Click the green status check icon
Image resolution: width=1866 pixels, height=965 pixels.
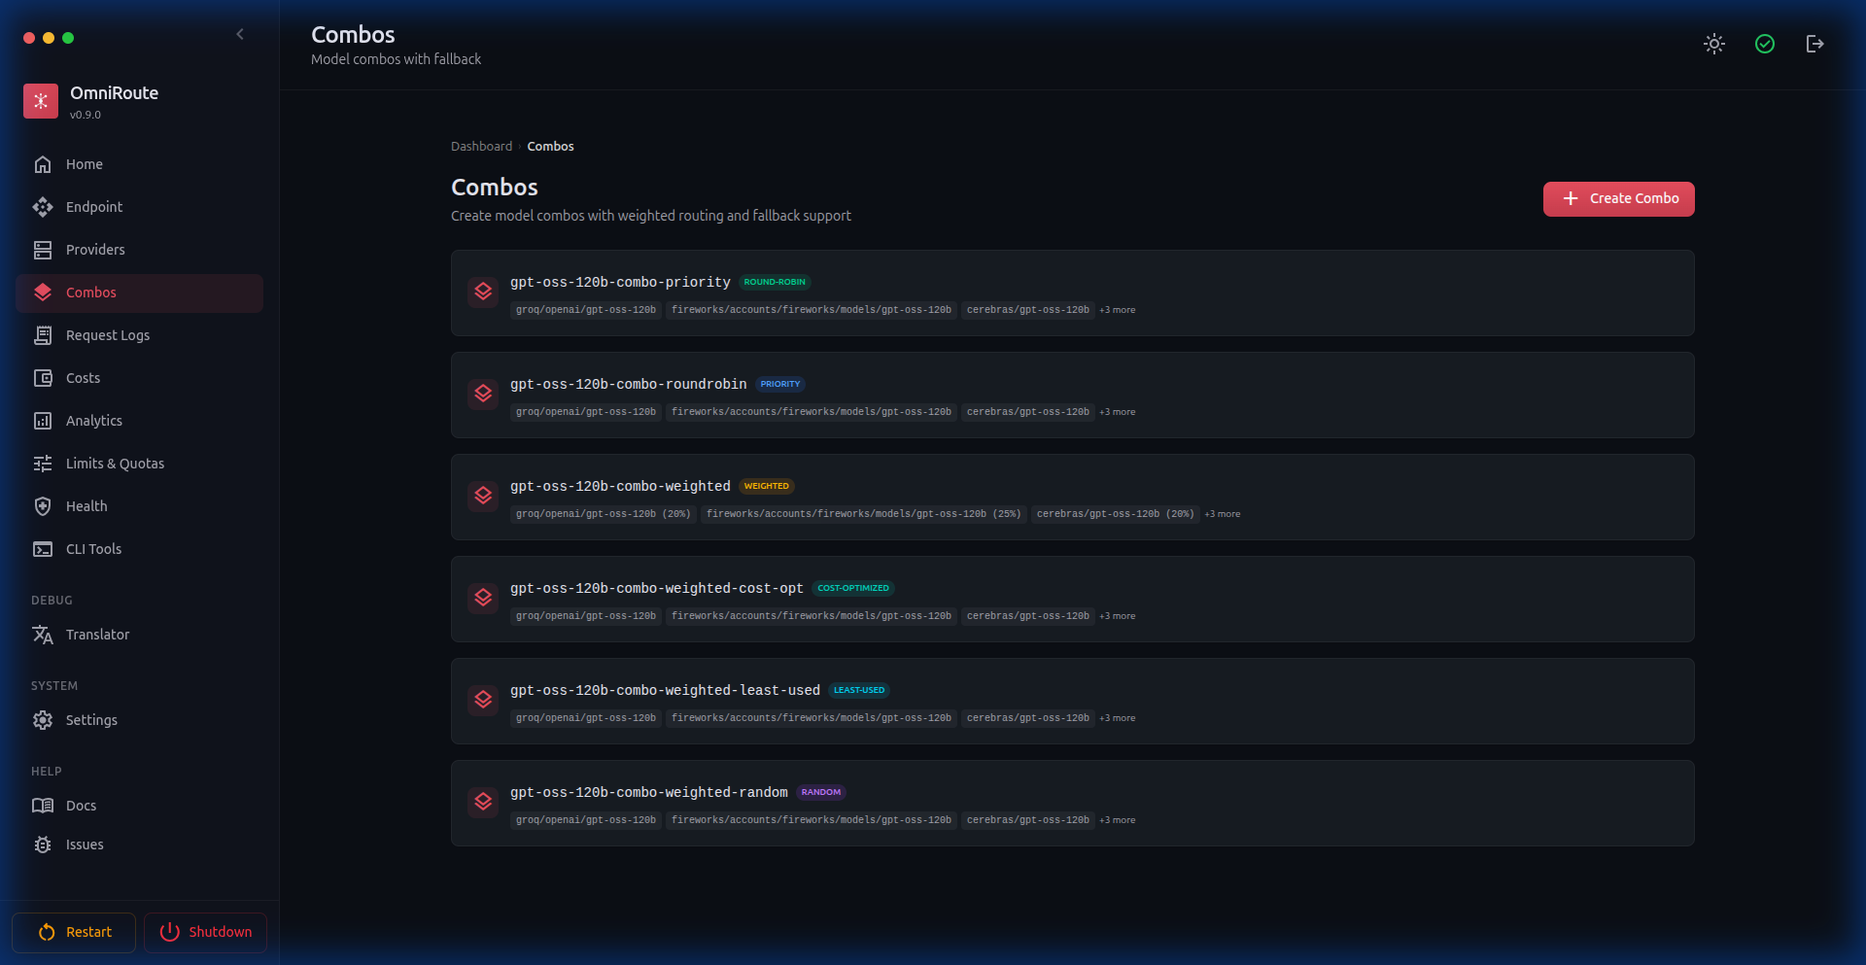click(1764, 44)
